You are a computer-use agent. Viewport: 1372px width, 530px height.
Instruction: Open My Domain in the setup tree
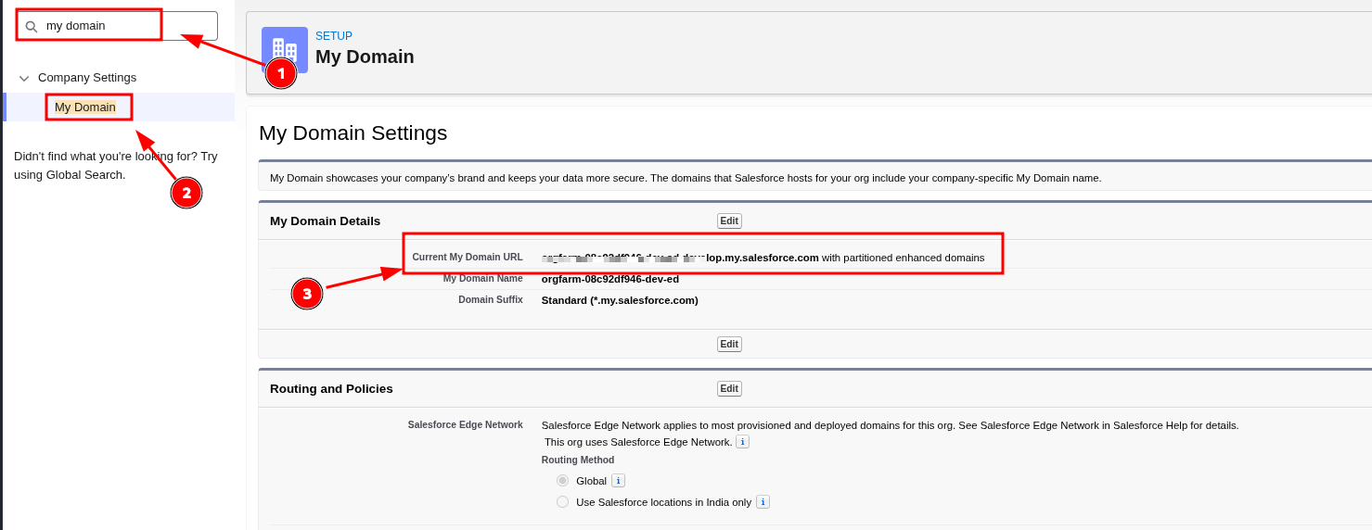point(85,107)
